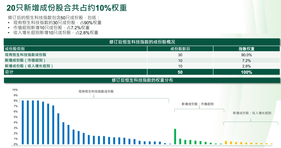This screenshot has height=148, width=281.
Task: Click bullet 收入增长组别新增10只成份股，占2.8%权重
Action: (56, 33)
